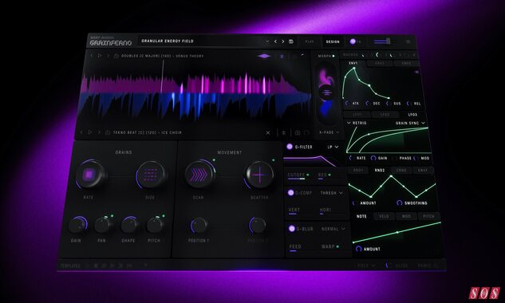The width and height of the screenshot is (505, 303).
Task: Toggle the green dot above Scatter knob
Action: (274, 159)
